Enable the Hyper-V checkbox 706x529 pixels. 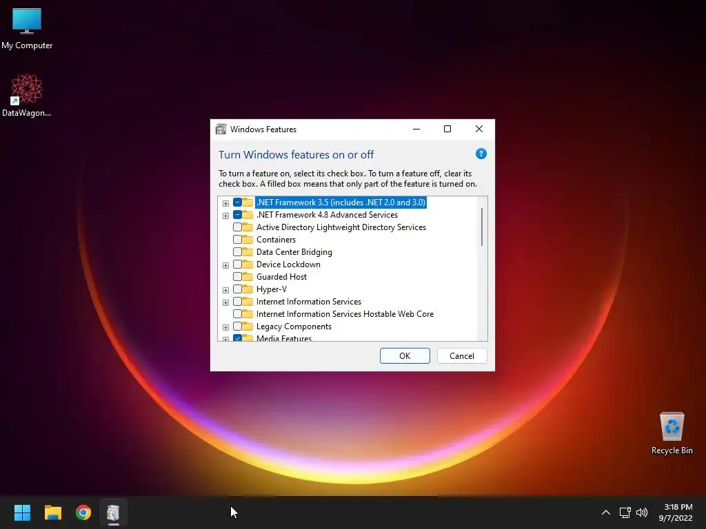pyautogui.click(x=237, y=289)
